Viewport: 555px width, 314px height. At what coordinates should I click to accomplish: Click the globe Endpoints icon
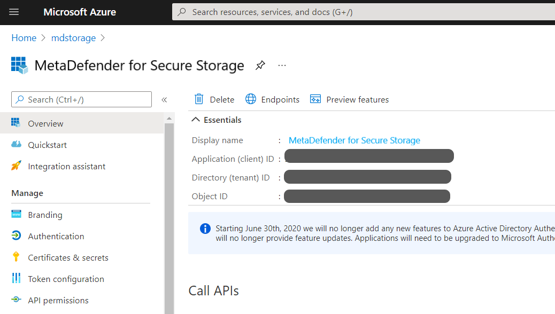pos(251,99)
